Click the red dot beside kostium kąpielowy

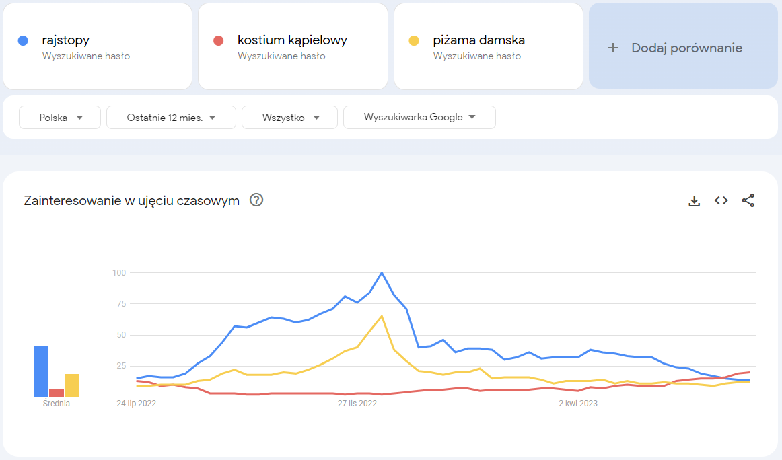(x=218, y=40)
